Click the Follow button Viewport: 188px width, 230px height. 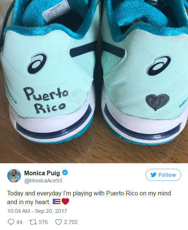tap(163, 175)
